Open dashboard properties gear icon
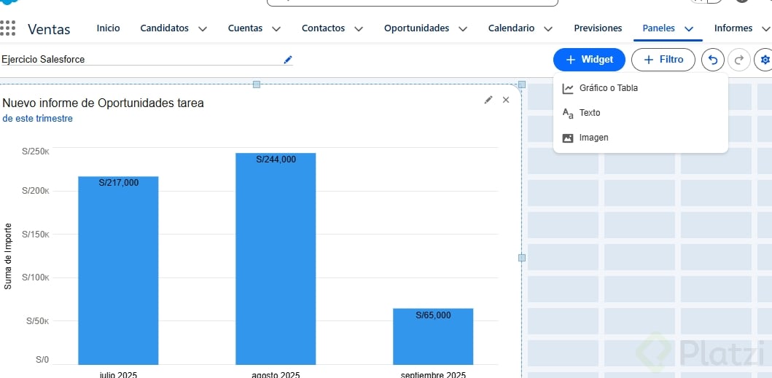The width and height of the screenshot is (772, 378). 764,60
